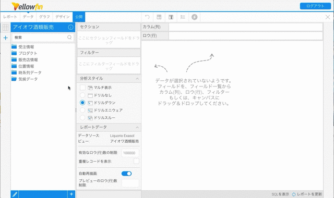Click the ドリルスルー style icon

point(90,118)
